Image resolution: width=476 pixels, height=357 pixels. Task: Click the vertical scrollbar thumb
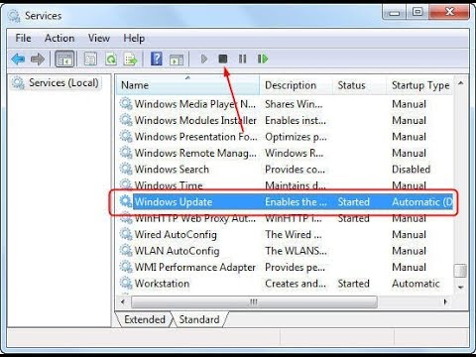tap(460, 271)
